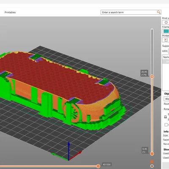Open the world coordinates dropdown
Viewport: 169px width, 169px height.
tap(166, 99)
